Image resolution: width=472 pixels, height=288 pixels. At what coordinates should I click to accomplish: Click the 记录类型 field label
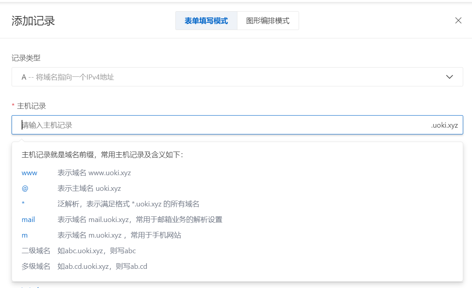coord(26,58)
